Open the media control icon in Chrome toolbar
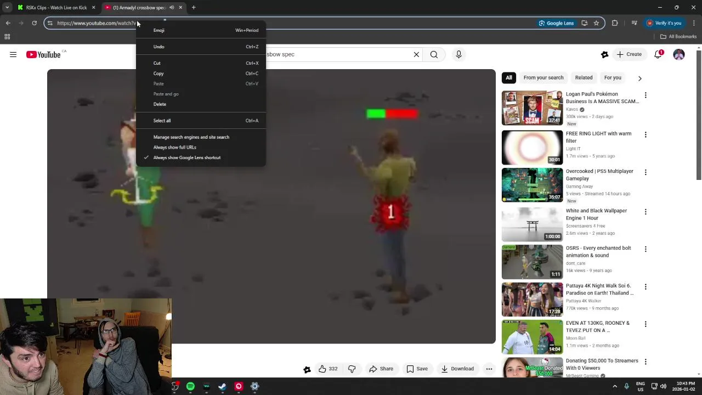This screenshot has height=395, width=702. click(634, 23)
